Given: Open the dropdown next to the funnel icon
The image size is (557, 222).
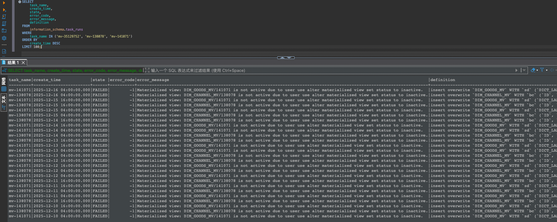Looking at the screenshot, I should point(547,70).
